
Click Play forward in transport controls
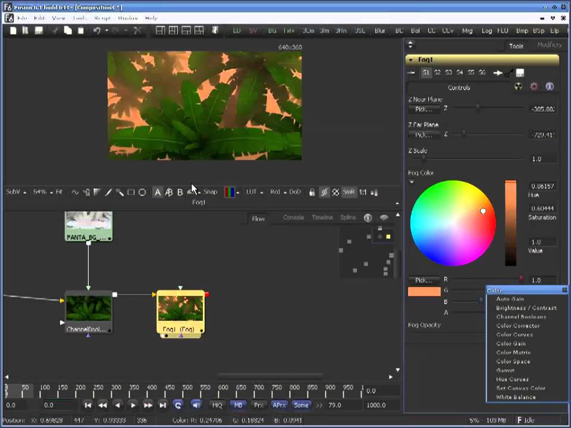(x=133, y=405)
